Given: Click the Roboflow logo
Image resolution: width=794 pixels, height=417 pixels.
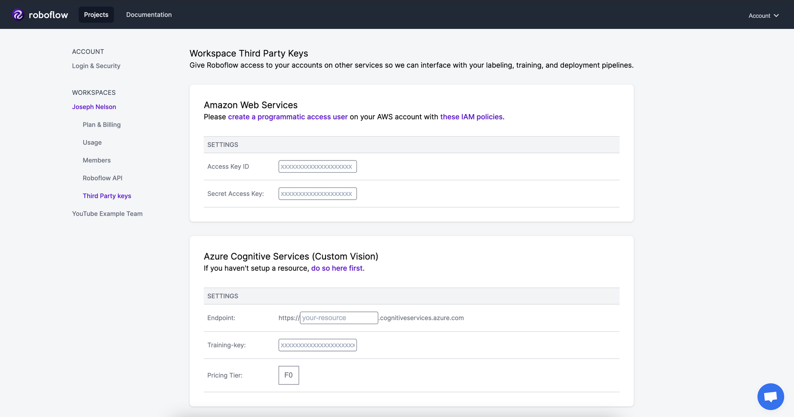Looking at the screenshot, I should tap(40, 14).
